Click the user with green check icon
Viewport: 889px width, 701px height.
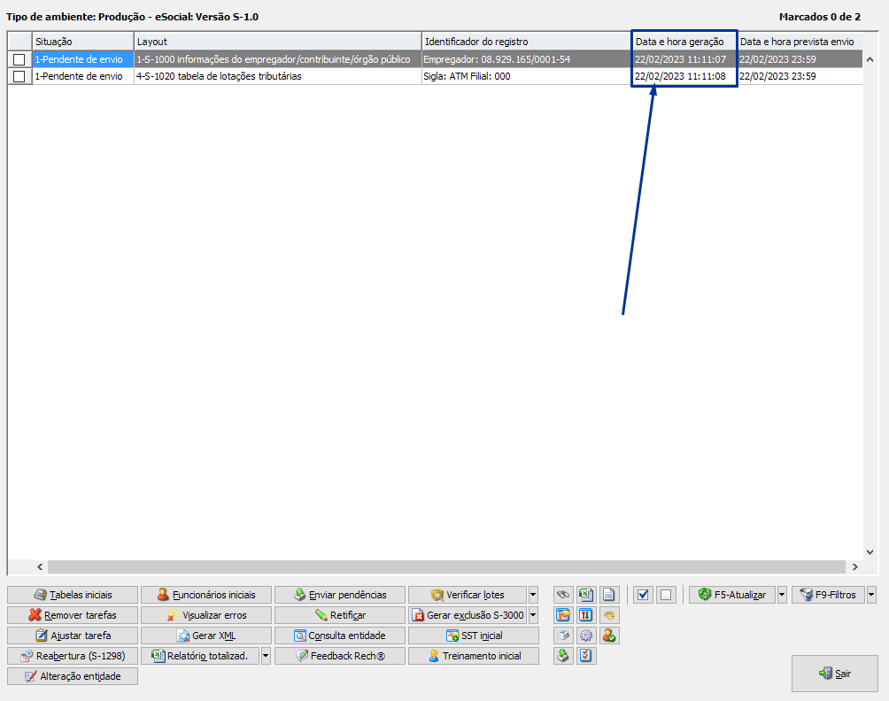pyautogui.click(x=608, y=636)
